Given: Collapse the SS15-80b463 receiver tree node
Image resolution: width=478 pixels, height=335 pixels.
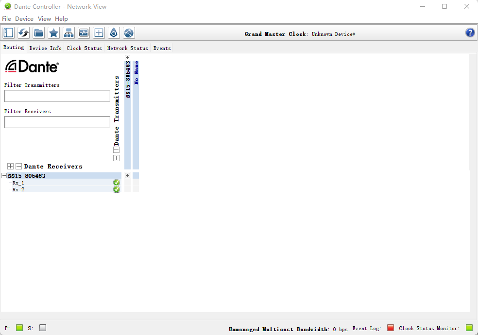Looking at the screenshot, I should (x=4, y=176).
